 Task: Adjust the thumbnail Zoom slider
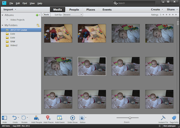coord(130,118)
